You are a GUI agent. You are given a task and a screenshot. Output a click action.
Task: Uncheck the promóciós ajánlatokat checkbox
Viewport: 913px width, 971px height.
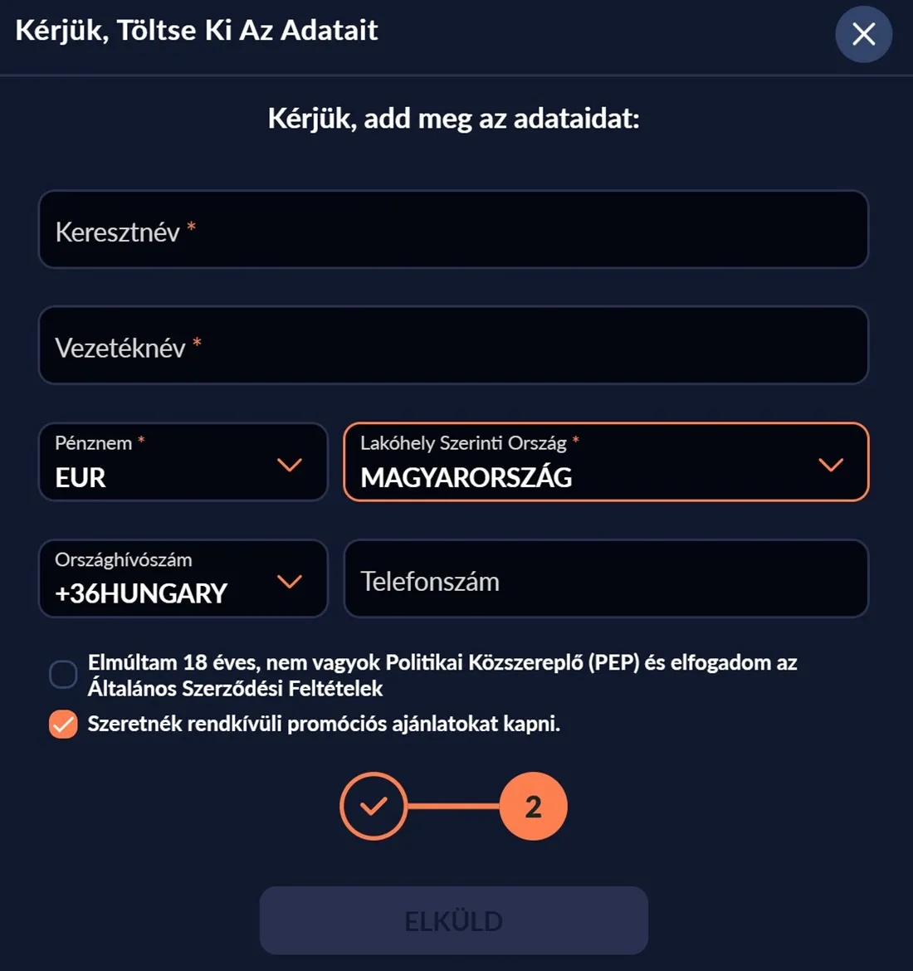click(63, 724)
